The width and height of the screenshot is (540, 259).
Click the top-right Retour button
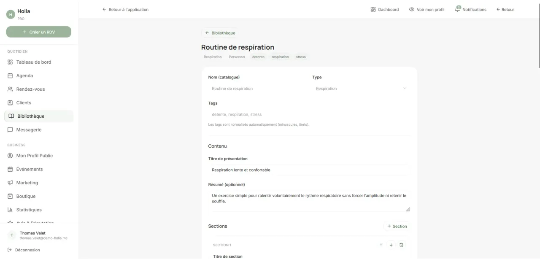pos(505,9)
